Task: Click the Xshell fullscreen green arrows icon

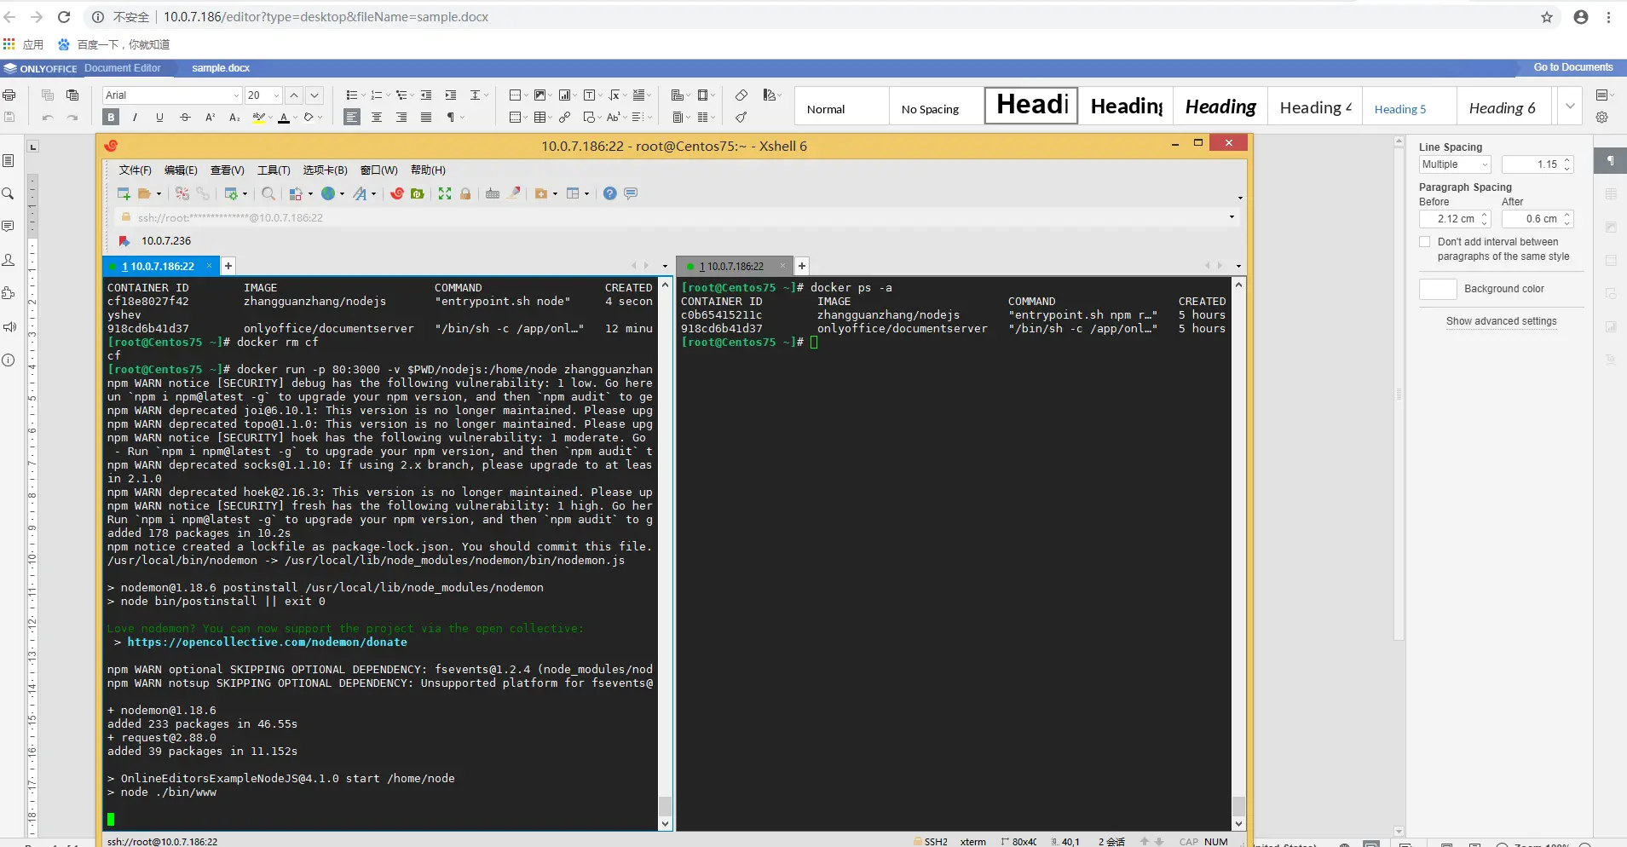Action: point(445,194)
